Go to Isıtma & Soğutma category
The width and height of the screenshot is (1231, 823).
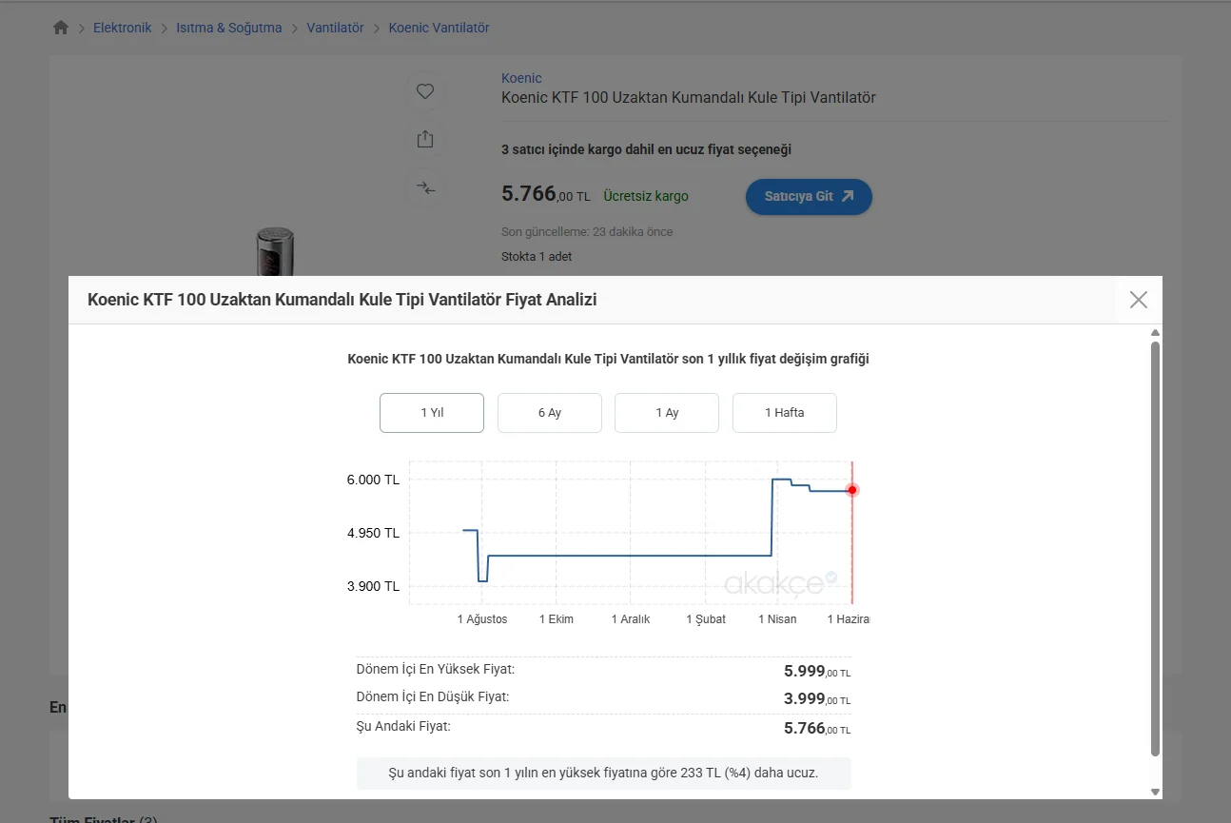pyautogui.click(x=229, y=28)
